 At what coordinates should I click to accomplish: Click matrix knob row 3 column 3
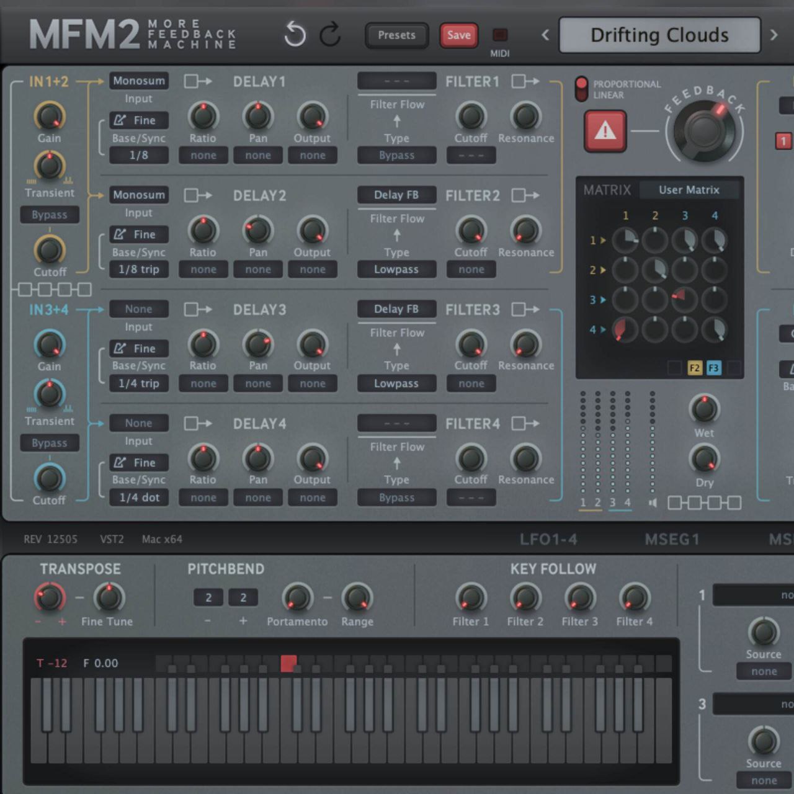[x=685, y=300]
